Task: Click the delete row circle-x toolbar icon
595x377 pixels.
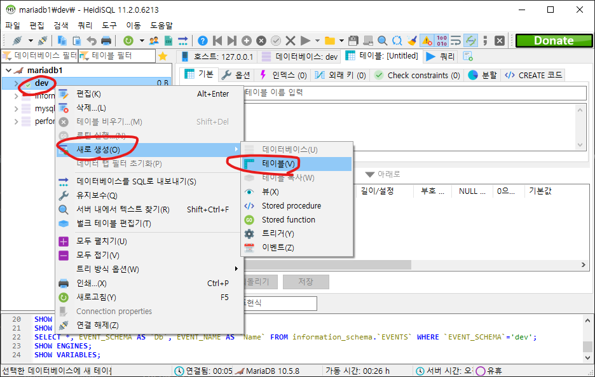Action: 261,40
